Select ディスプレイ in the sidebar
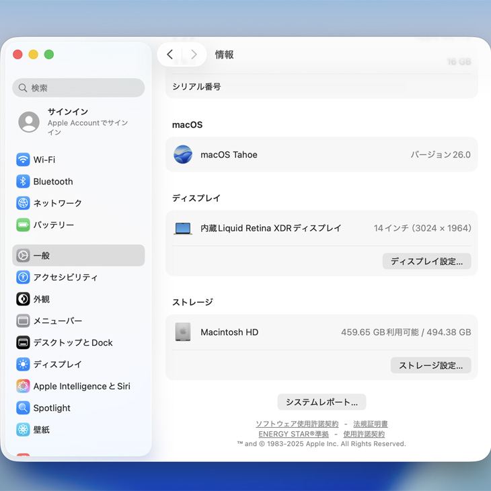This screenshot has height=491, width=491. point(57,365)
